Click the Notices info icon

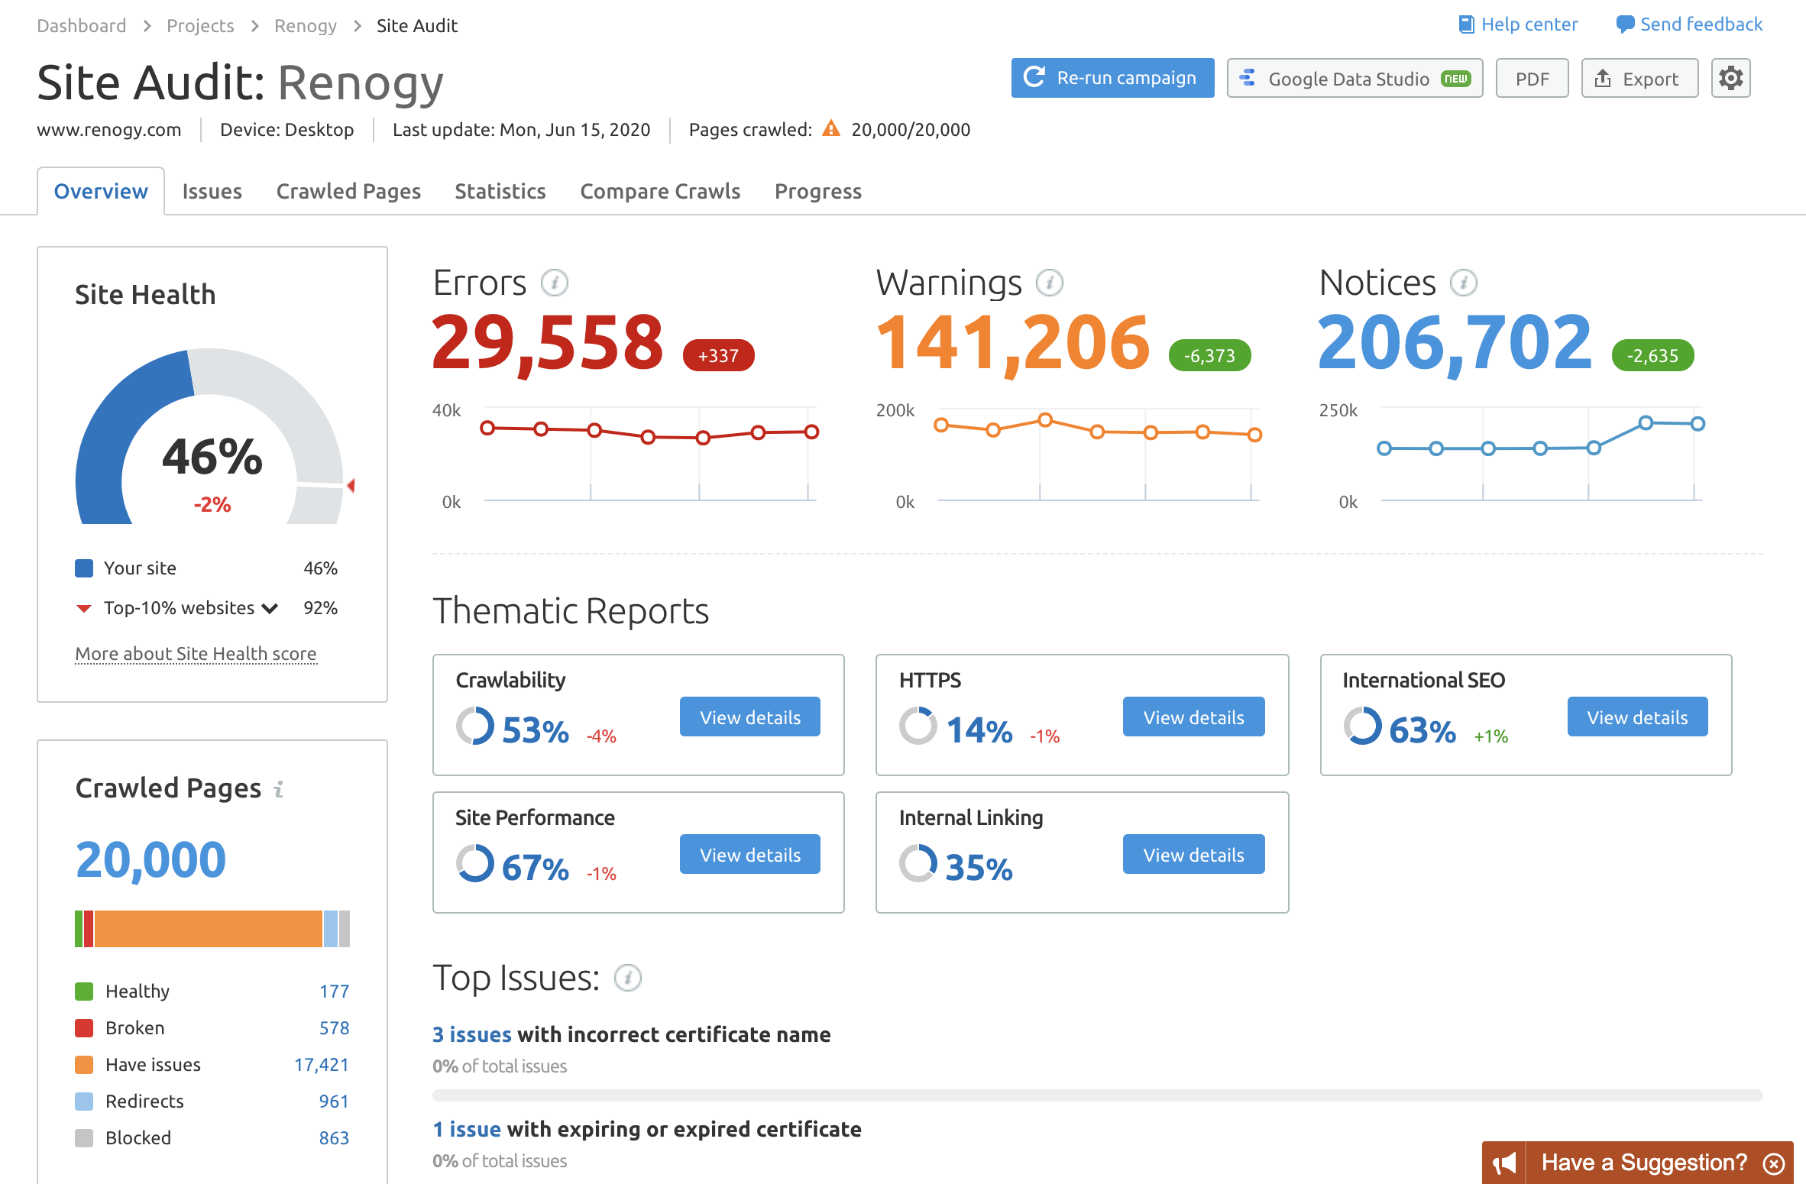(x=1464, y=283)
